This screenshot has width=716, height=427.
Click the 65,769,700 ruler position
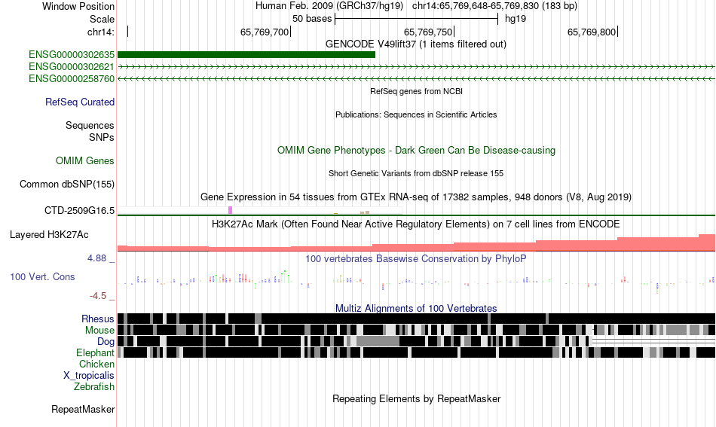pos(265,32)
